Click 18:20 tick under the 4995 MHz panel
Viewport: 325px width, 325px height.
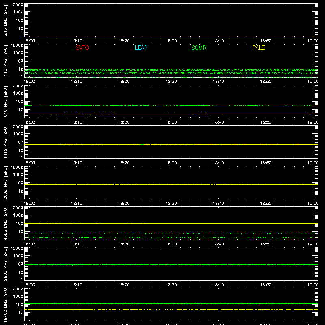pos(124,244)
